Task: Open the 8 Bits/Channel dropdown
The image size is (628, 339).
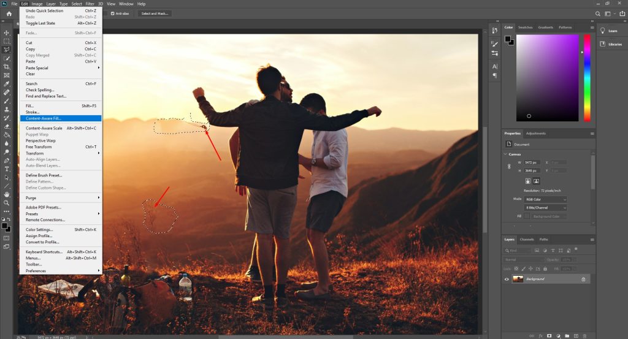Action: tap(545, 208)
